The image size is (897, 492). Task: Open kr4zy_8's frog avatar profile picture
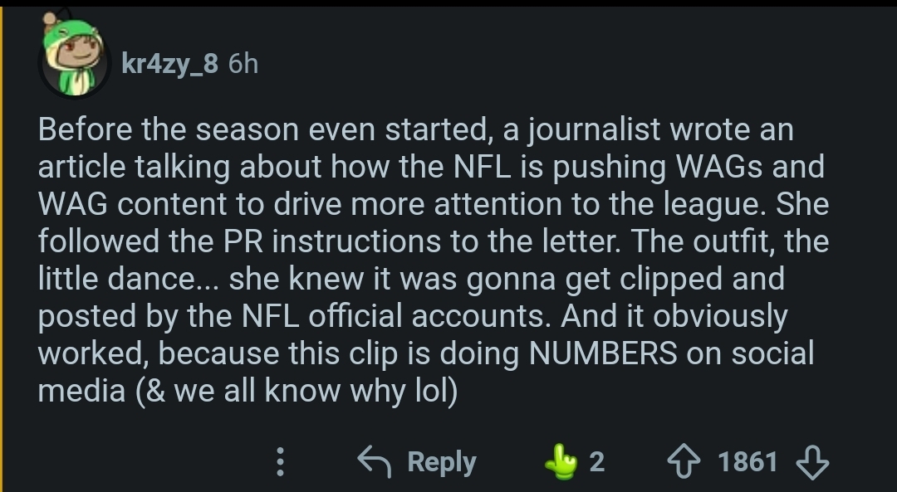pos(74,54)
